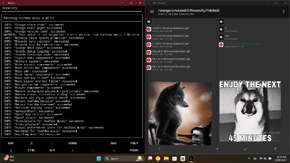This screenshot has width=290, height=163.
Task: Open the MT Manager hamburger menu
Action: point(152,12)
